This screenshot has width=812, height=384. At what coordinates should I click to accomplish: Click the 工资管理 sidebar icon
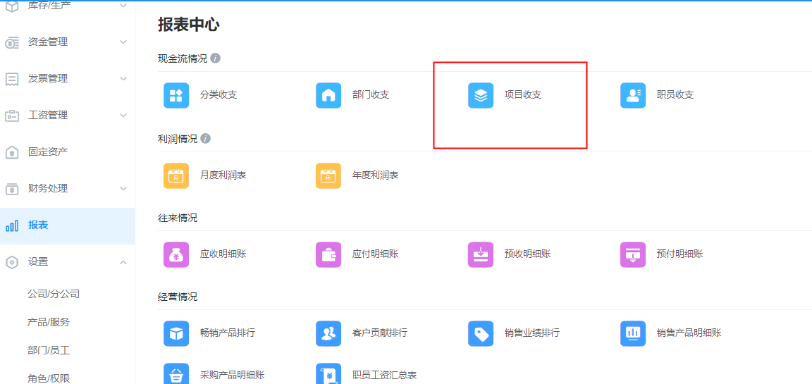point(12,116)
